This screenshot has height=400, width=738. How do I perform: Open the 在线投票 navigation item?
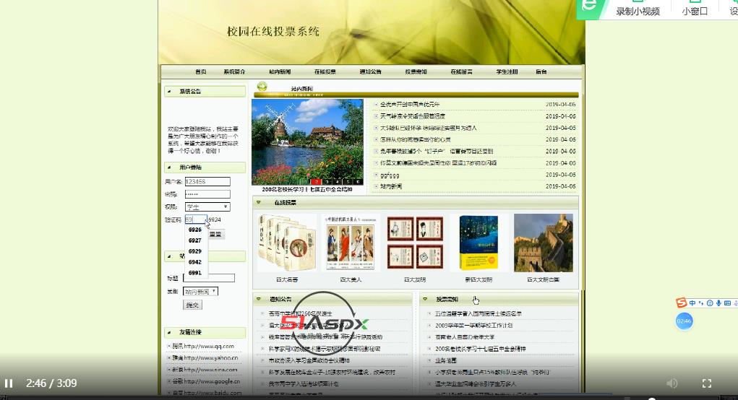pyautogui.click(x=325, y=71)
